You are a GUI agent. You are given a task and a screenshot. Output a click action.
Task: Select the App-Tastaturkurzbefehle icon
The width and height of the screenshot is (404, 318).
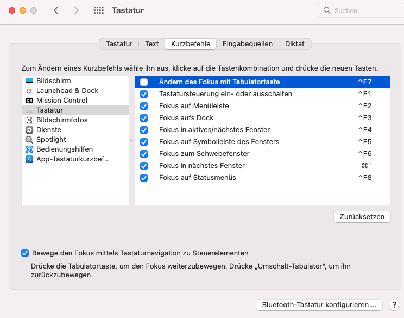pos(29,159)
